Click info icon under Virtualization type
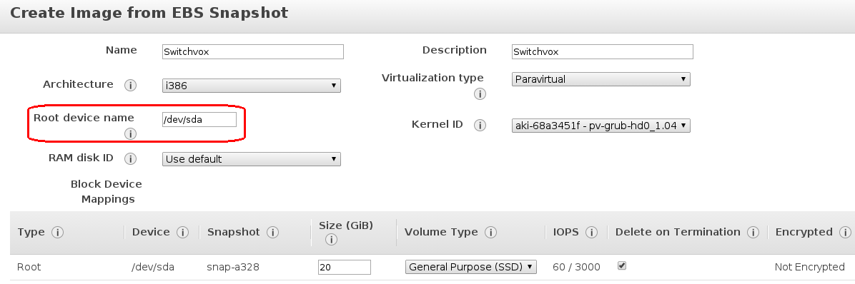 pos(480,94)
